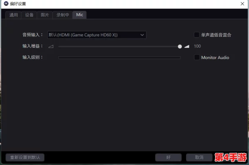Select the Mic tab
This screenshot has width=249, height=165.
point(80,15)
